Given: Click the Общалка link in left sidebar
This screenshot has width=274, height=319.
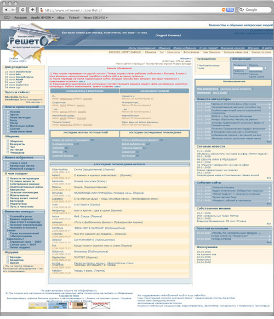Looking at the screenshot, I should [16, 141].
